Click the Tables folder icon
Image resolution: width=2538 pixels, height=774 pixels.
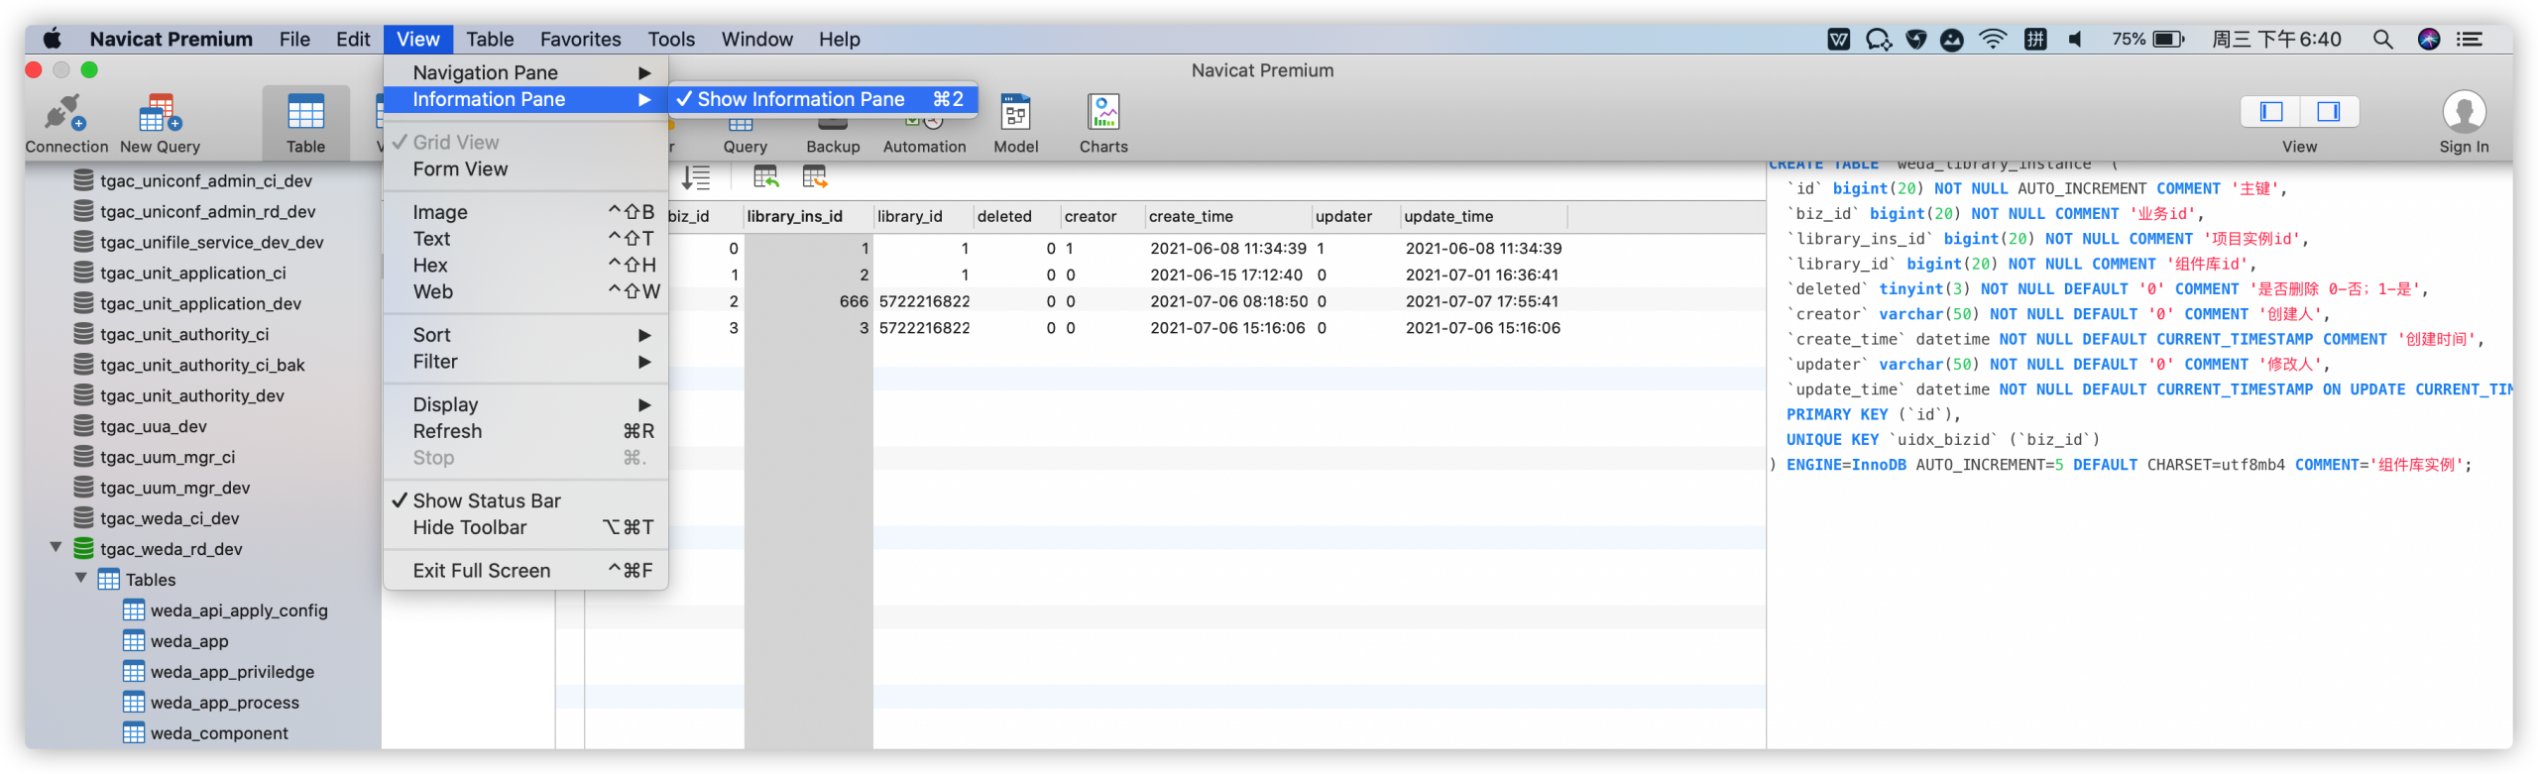[x=109, y=580]
